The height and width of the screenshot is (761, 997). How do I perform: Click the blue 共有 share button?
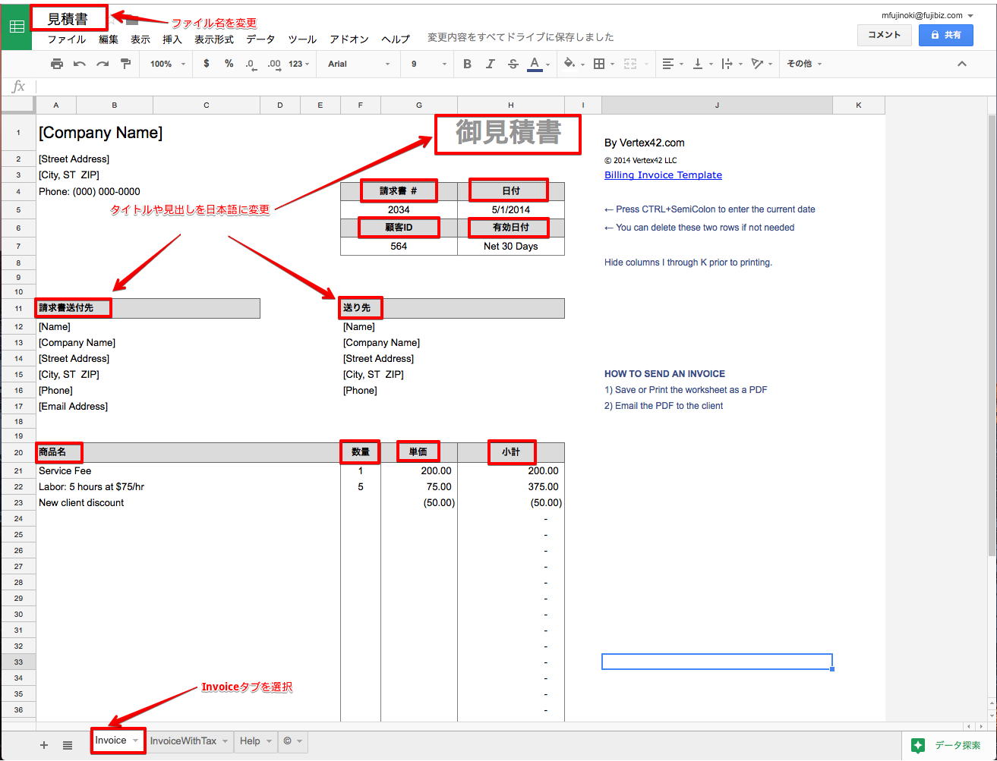[x=945, y=35]
